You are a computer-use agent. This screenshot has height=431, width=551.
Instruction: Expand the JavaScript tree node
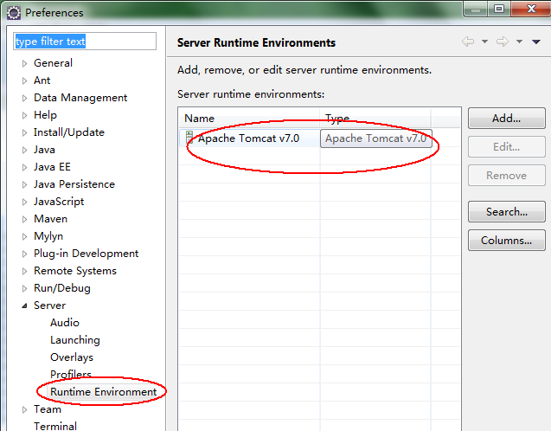[x=24, y=202]
